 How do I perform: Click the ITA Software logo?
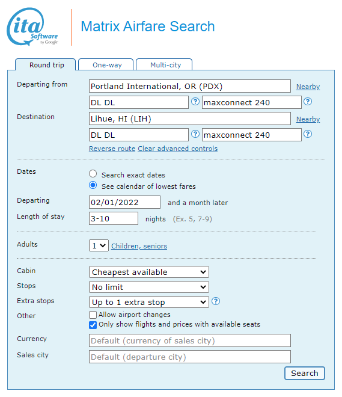[x=32, y=26]
